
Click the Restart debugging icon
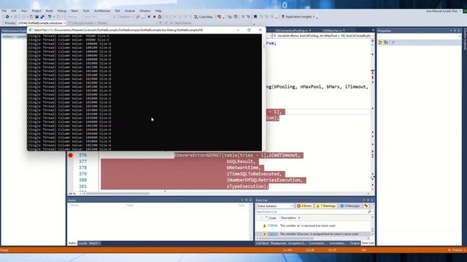click(x=160, y=17)
